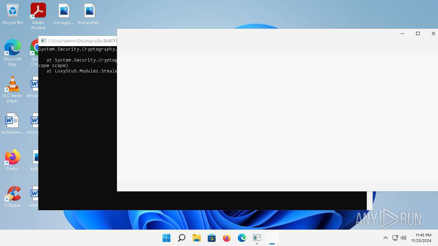The width and height of the screenshot is (438, 246).
Task: Show hidden system tray icons
Action: coord(386,238)
